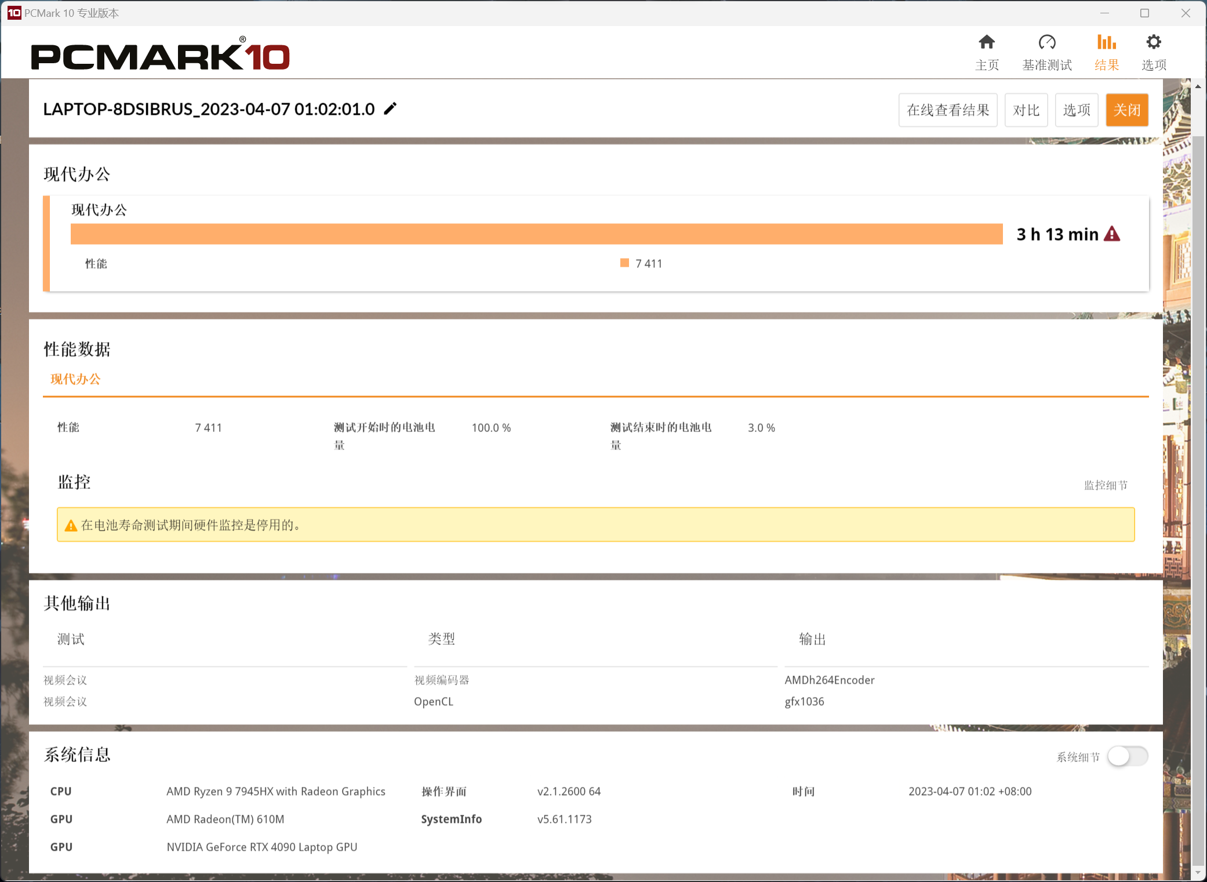Screen dimensions: 1207x882
Task: Click the gfx1036 output value
Action: [804, 702]
